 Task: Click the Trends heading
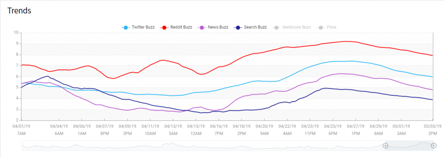point(19,11)
